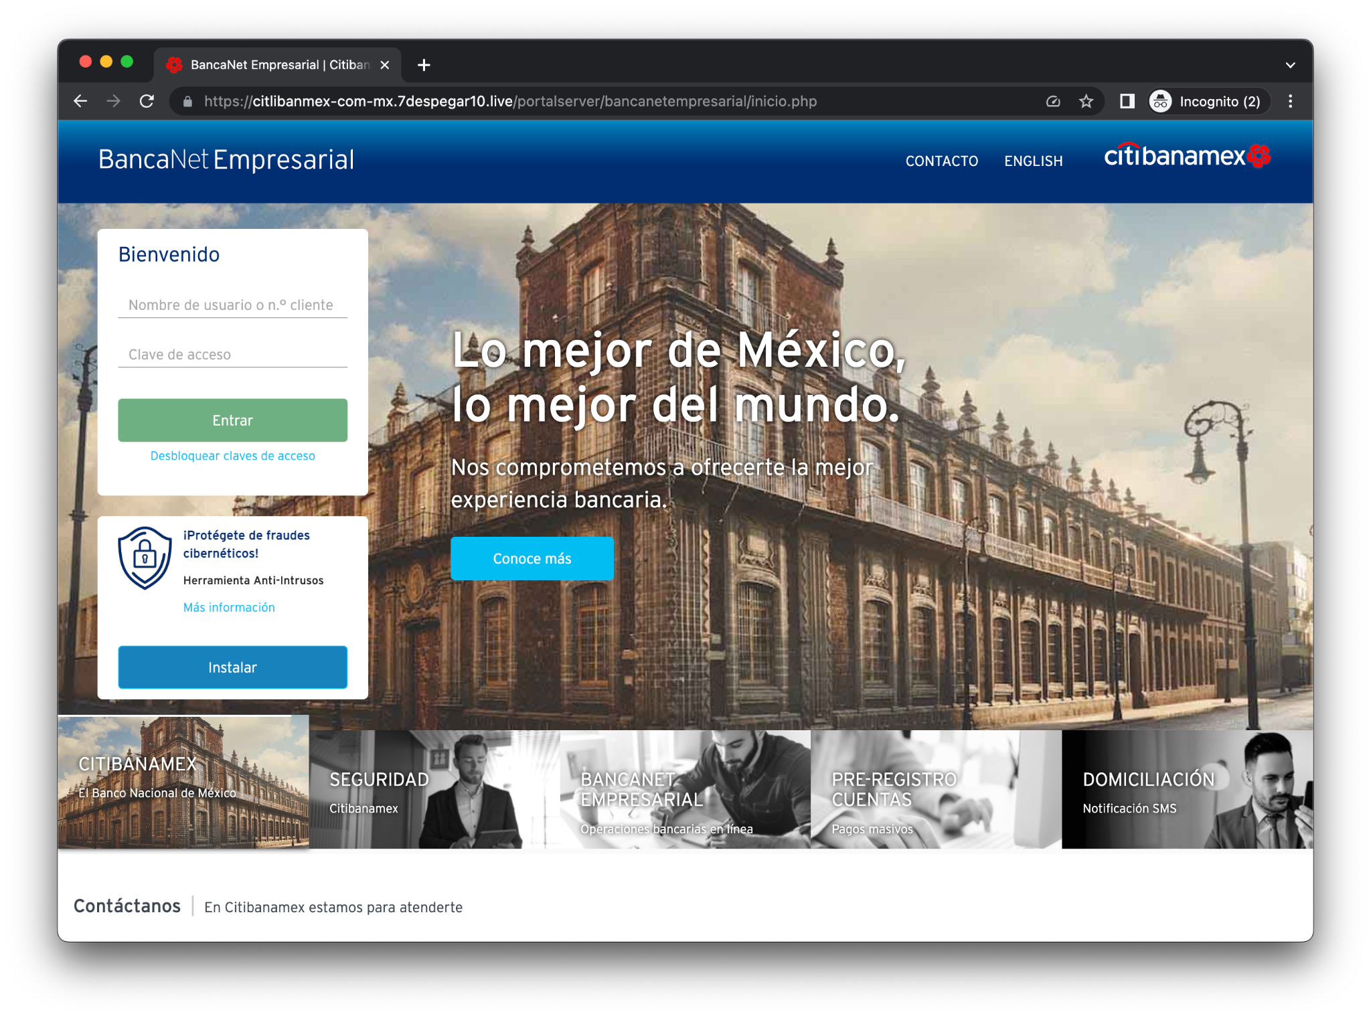Click the browser forward arrow
The height and width of the screenshot is (1018, 1371).
coord(114,101)
